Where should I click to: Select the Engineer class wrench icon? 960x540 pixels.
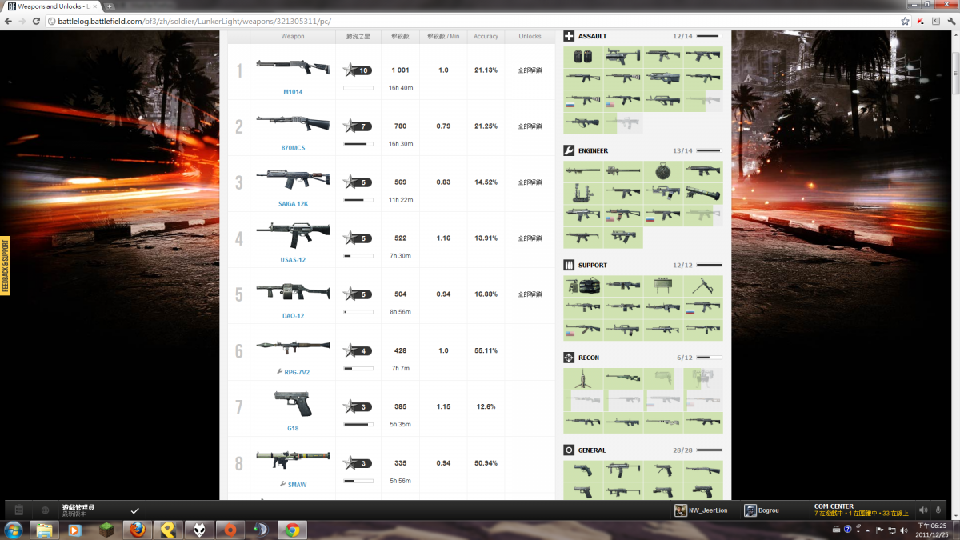pyautogui.click(x=569, y=150)
